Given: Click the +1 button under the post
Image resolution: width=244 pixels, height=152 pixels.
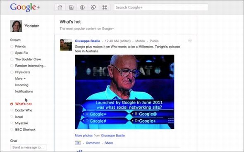Looking at the screenshot, I should click(x=78, y=142).
